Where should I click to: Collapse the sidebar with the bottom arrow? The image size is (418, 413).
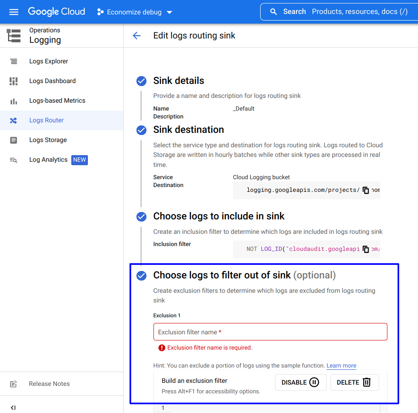pyautogui.click(x=13, y=408)
